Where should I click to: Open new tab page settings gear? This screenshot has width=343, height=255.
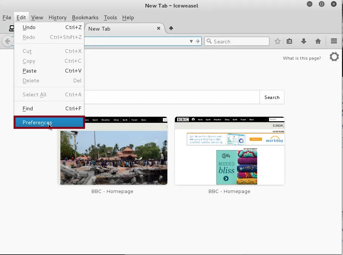(x=334, y=57)
